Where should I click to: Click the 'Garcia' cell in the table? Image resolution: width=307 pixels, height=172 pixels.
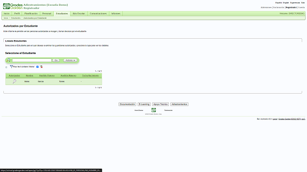click(x=41, y=82)
